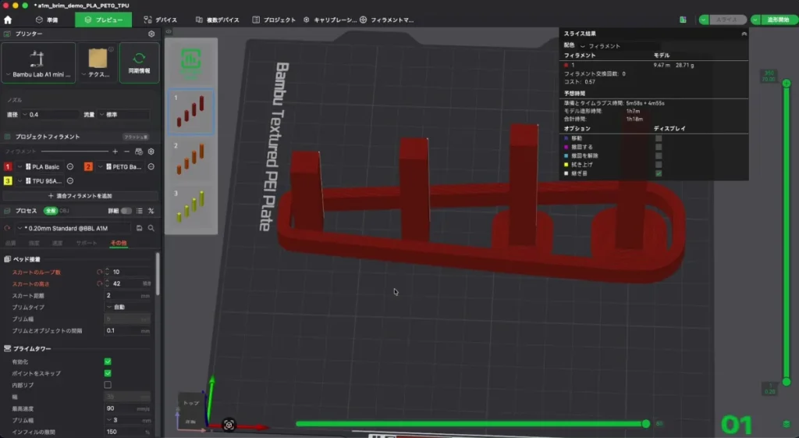Open process settings list icon

click(x=139, y=211)
